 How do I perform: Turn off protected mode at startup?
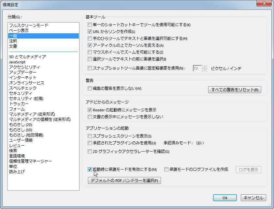click(90, 169)
